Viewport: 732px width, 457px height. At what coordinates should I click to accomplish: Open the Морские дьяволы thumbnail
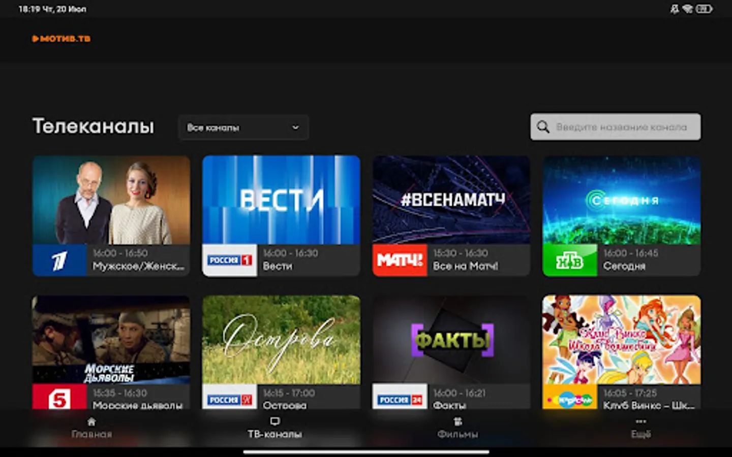(x=111, y=340)
